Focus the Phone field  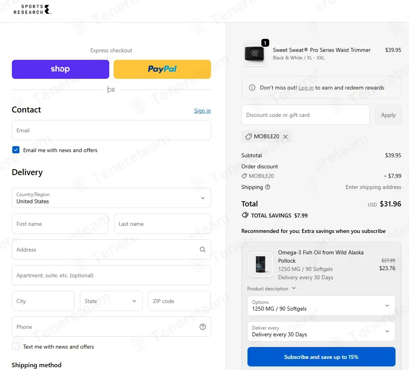[111, 327]
